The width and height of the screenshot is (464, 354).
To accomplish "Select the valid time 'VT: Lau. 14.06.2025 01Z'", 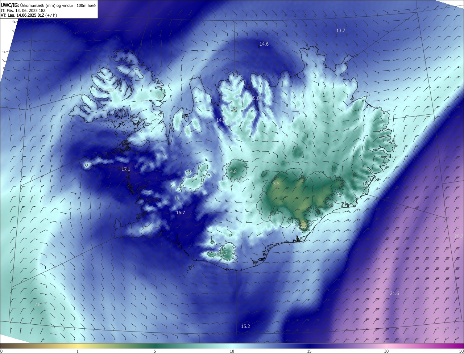I will (x=22, y=15).
